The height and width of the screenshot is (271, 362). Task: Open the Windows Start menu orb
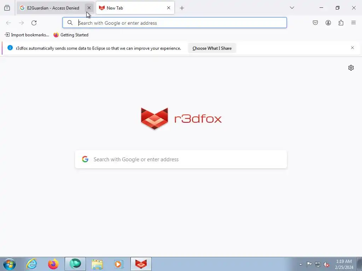pos(10,264)
